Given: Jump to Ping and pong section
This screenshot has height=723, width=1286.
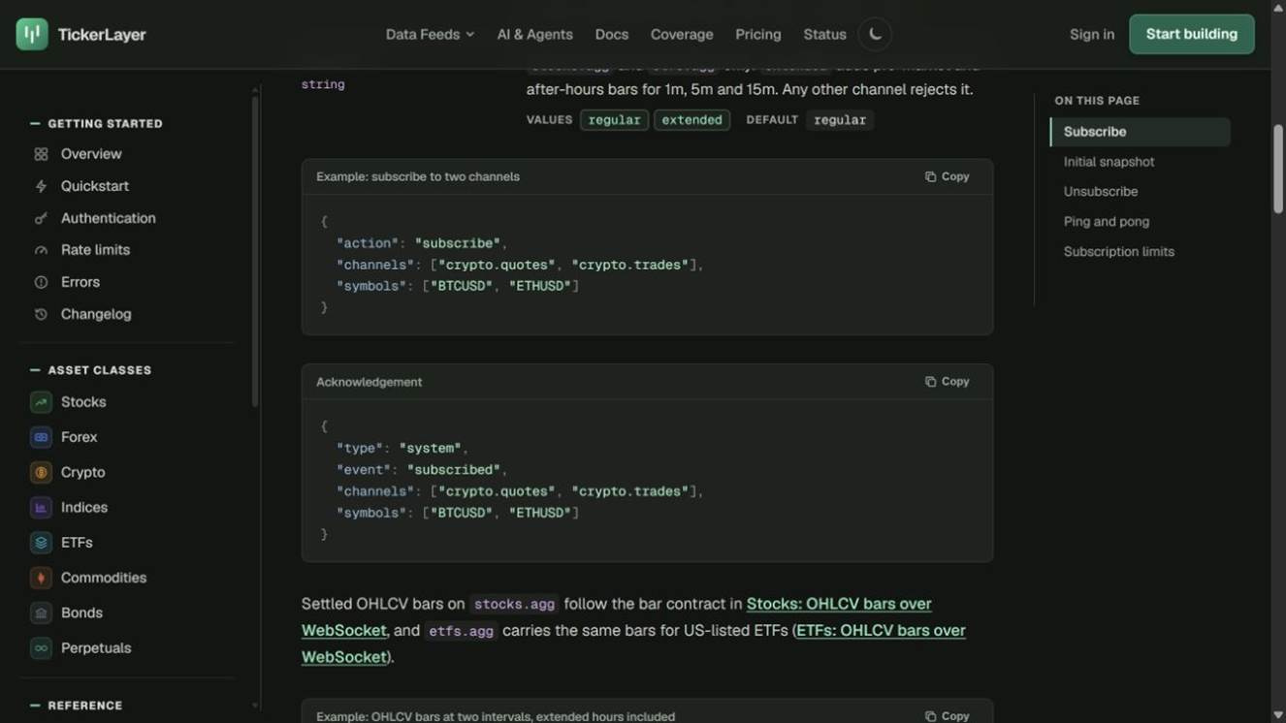Looking at the screenshot, I should tap(1107, 222).
